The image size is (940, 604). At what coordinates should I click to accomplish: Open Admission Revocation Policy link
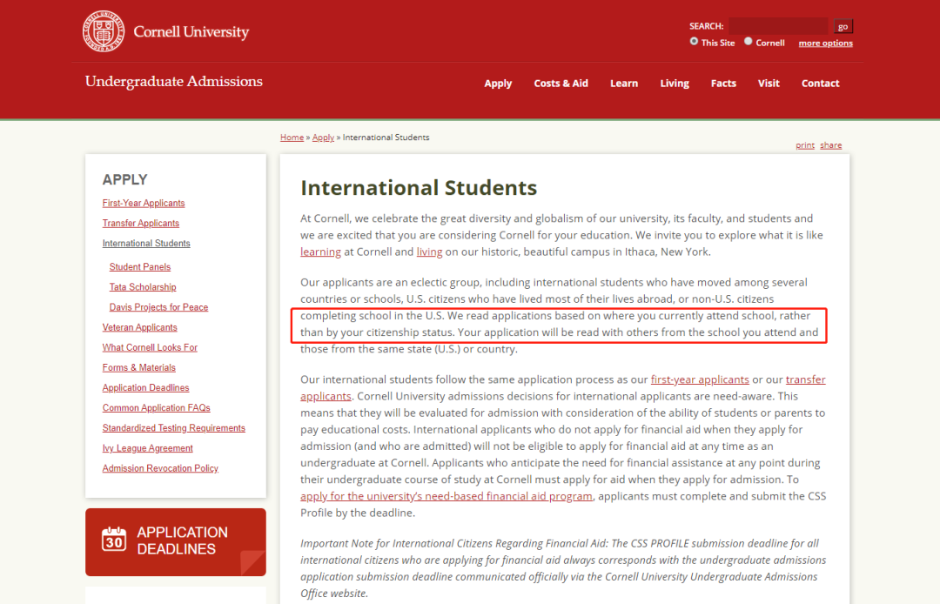(160, 468)
